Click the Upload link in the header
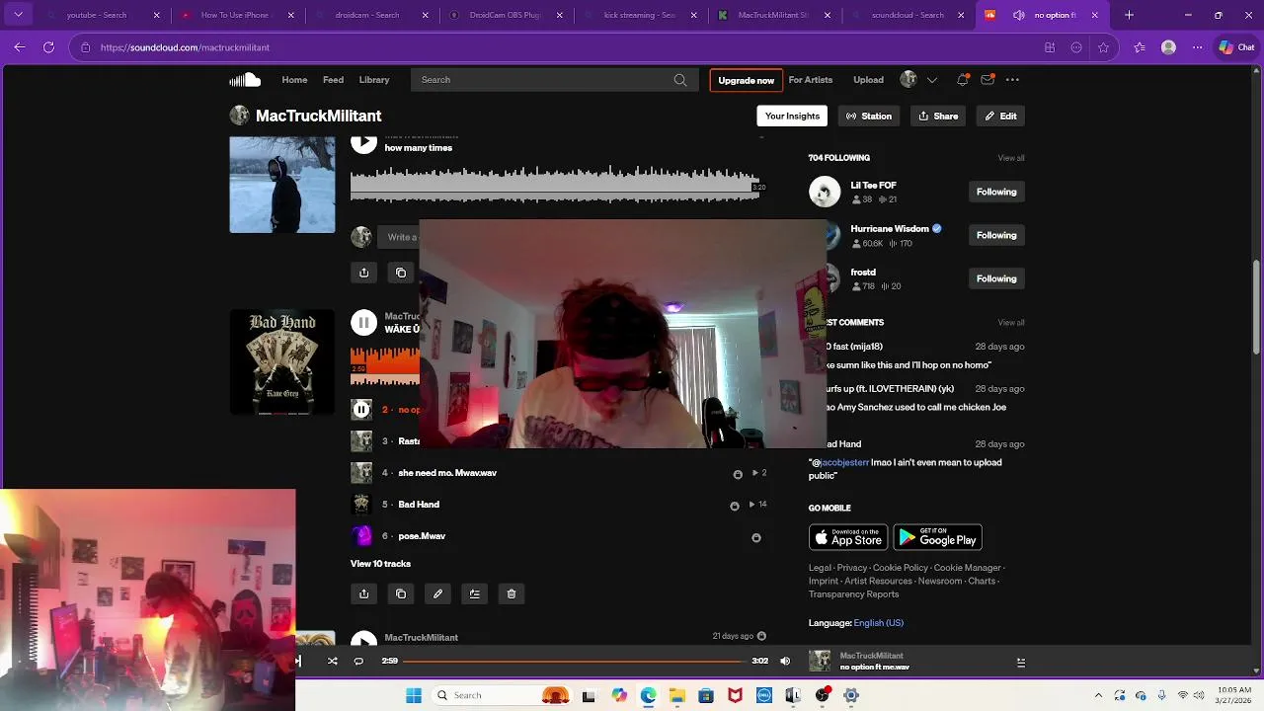This screenshot has height=711, width=1264. coord(868,80)
